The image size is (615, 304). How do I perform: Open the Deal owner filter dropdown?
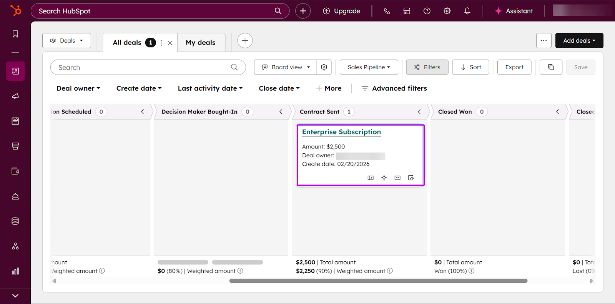[78, 88]
